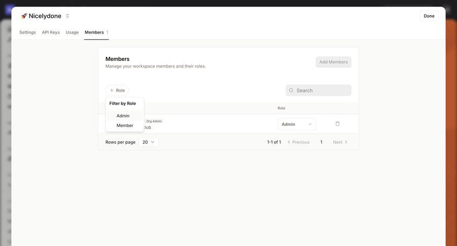Viewport: 457px width, 246px height.
Task: Click the plus Role filter button
Action: click(117, 90)
